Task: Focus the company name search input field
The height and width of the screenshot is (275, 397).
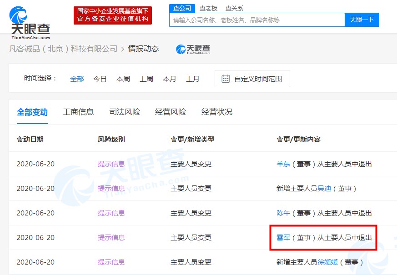Action: pyautogui.click(x=257, y=20)
